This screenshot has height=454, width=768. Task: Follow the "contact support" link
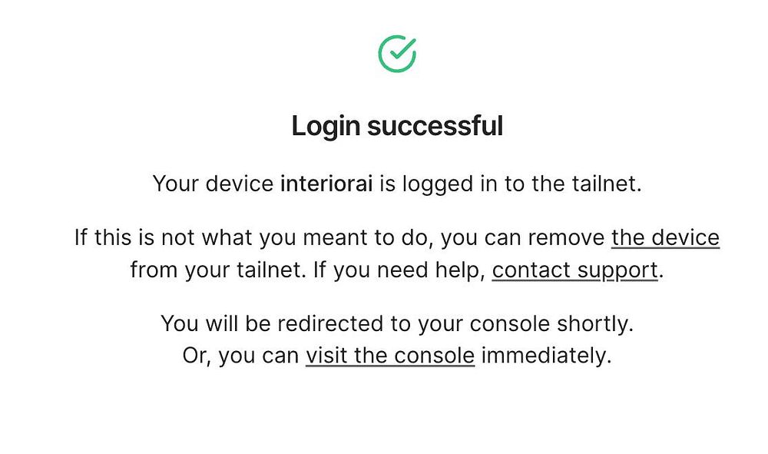(x=575, y=270)
